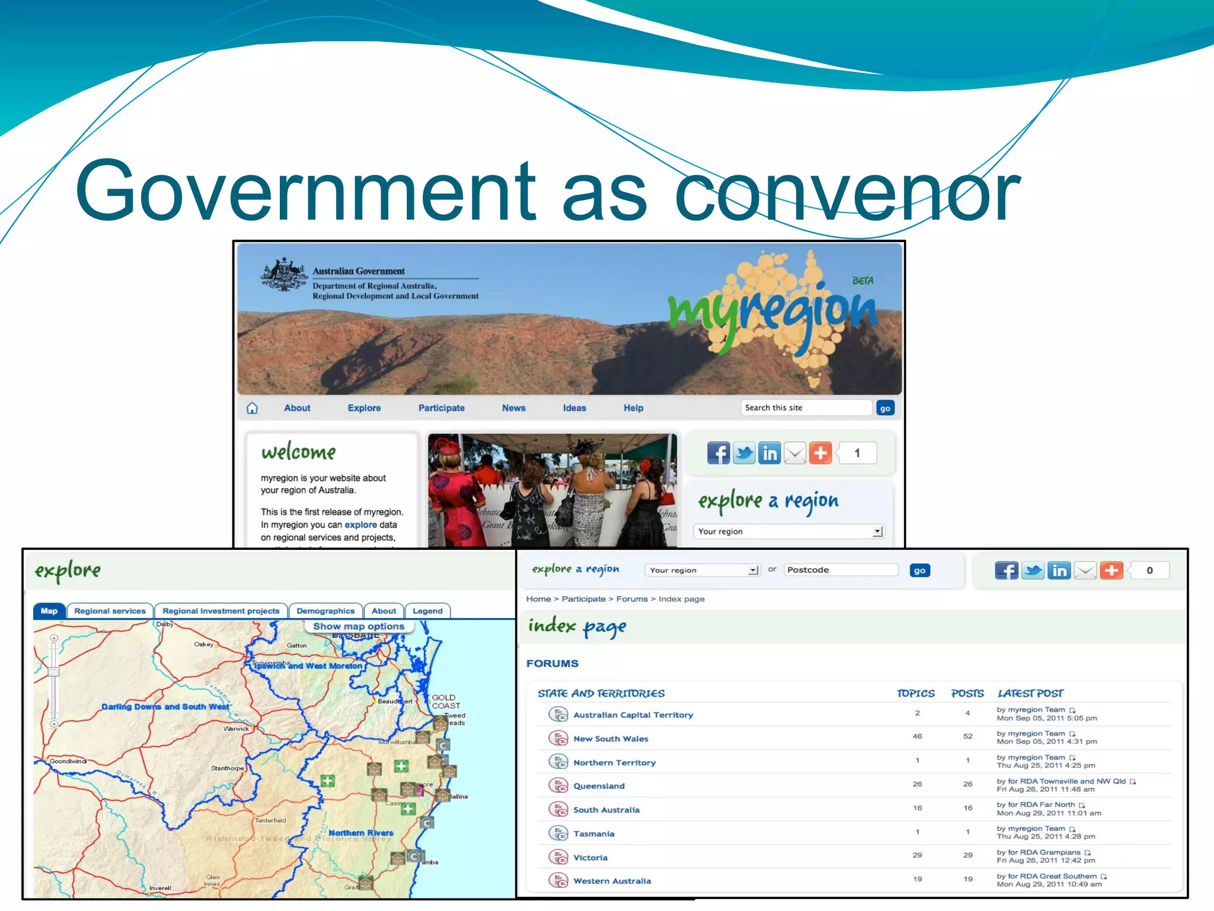Image resolution: width=1214 pixels, height=911 pixels.
Task: View latest post icon in Queensland row
Action: (1133, 781)
